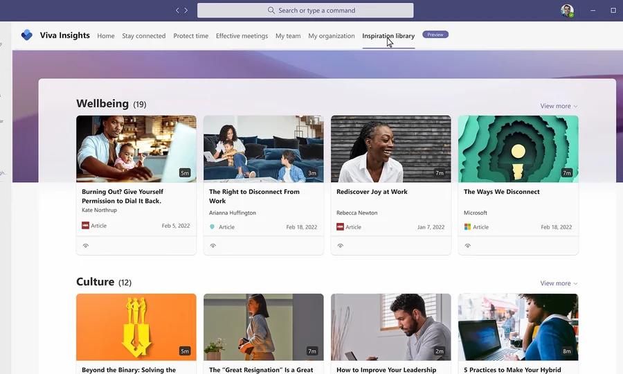623x374 pixels.
Task: Click smiling woman thumbnail
Action: point(391,149)
